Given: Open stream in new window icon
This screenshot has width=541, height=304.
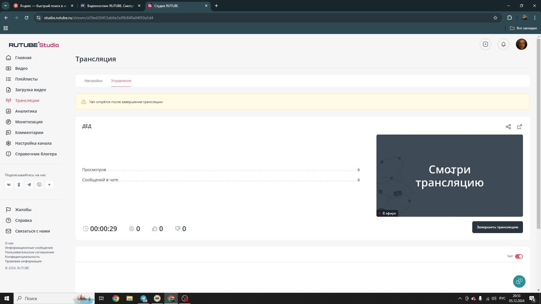Looking at the screenshot, I should [x=520, y=127].
